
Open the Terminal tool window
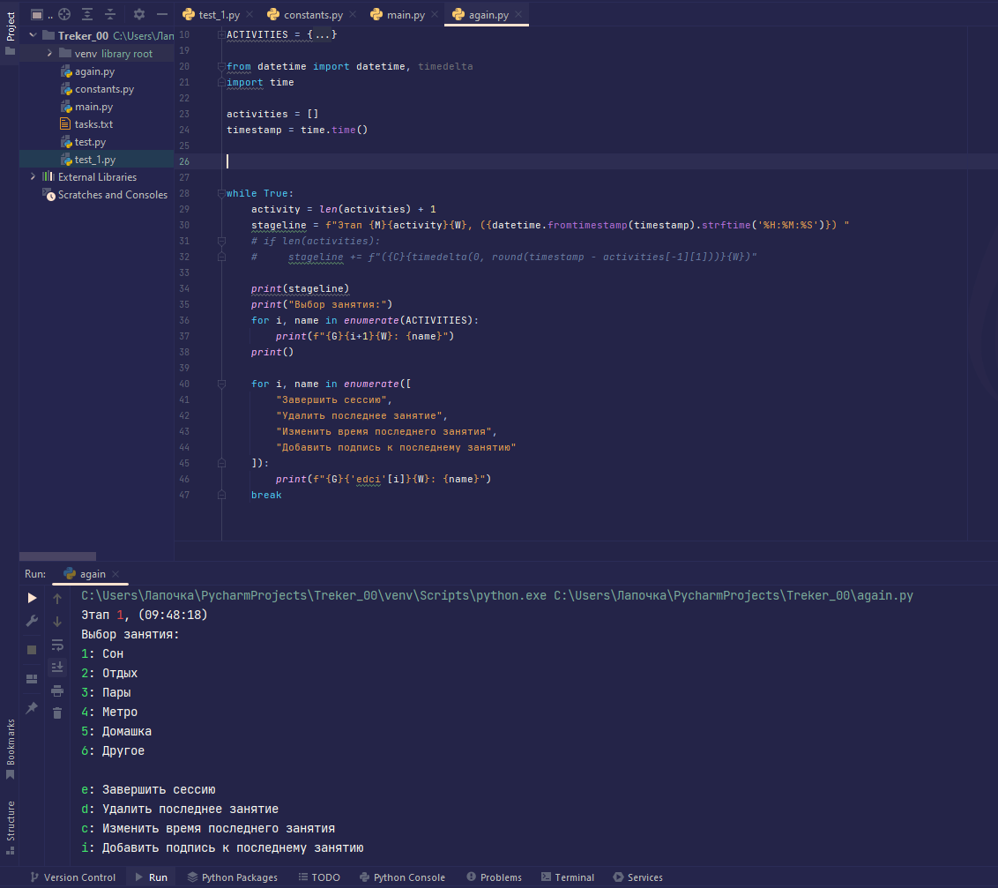pyautogui.click(x=568, y=877)
